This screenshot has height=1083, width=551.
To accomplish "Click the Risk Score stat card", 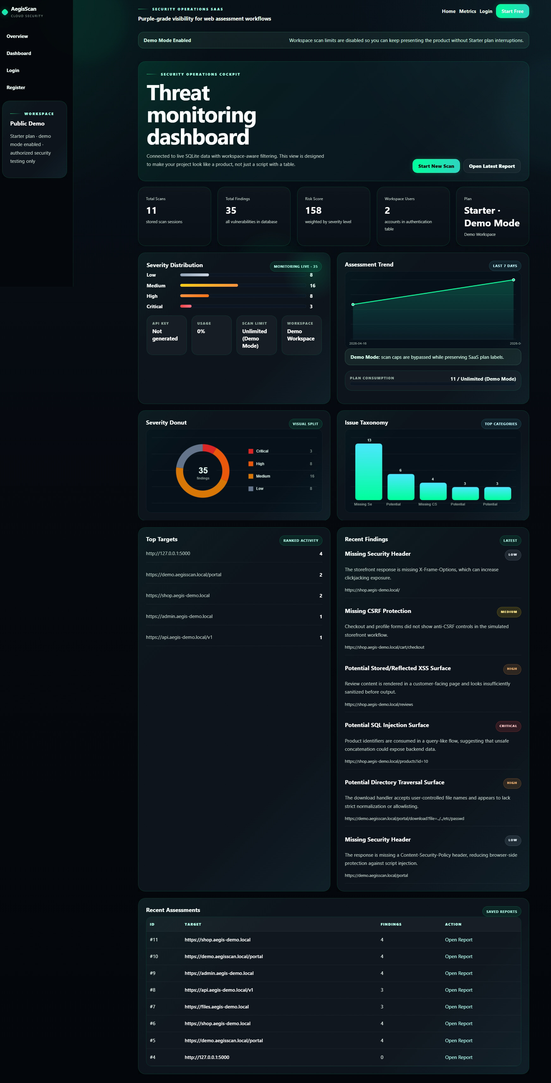I will coord(333,216).
